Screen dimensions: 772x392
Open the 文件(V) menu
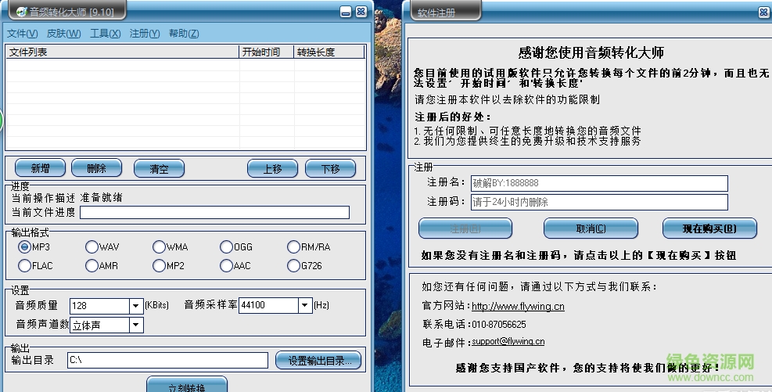[22, 34]
